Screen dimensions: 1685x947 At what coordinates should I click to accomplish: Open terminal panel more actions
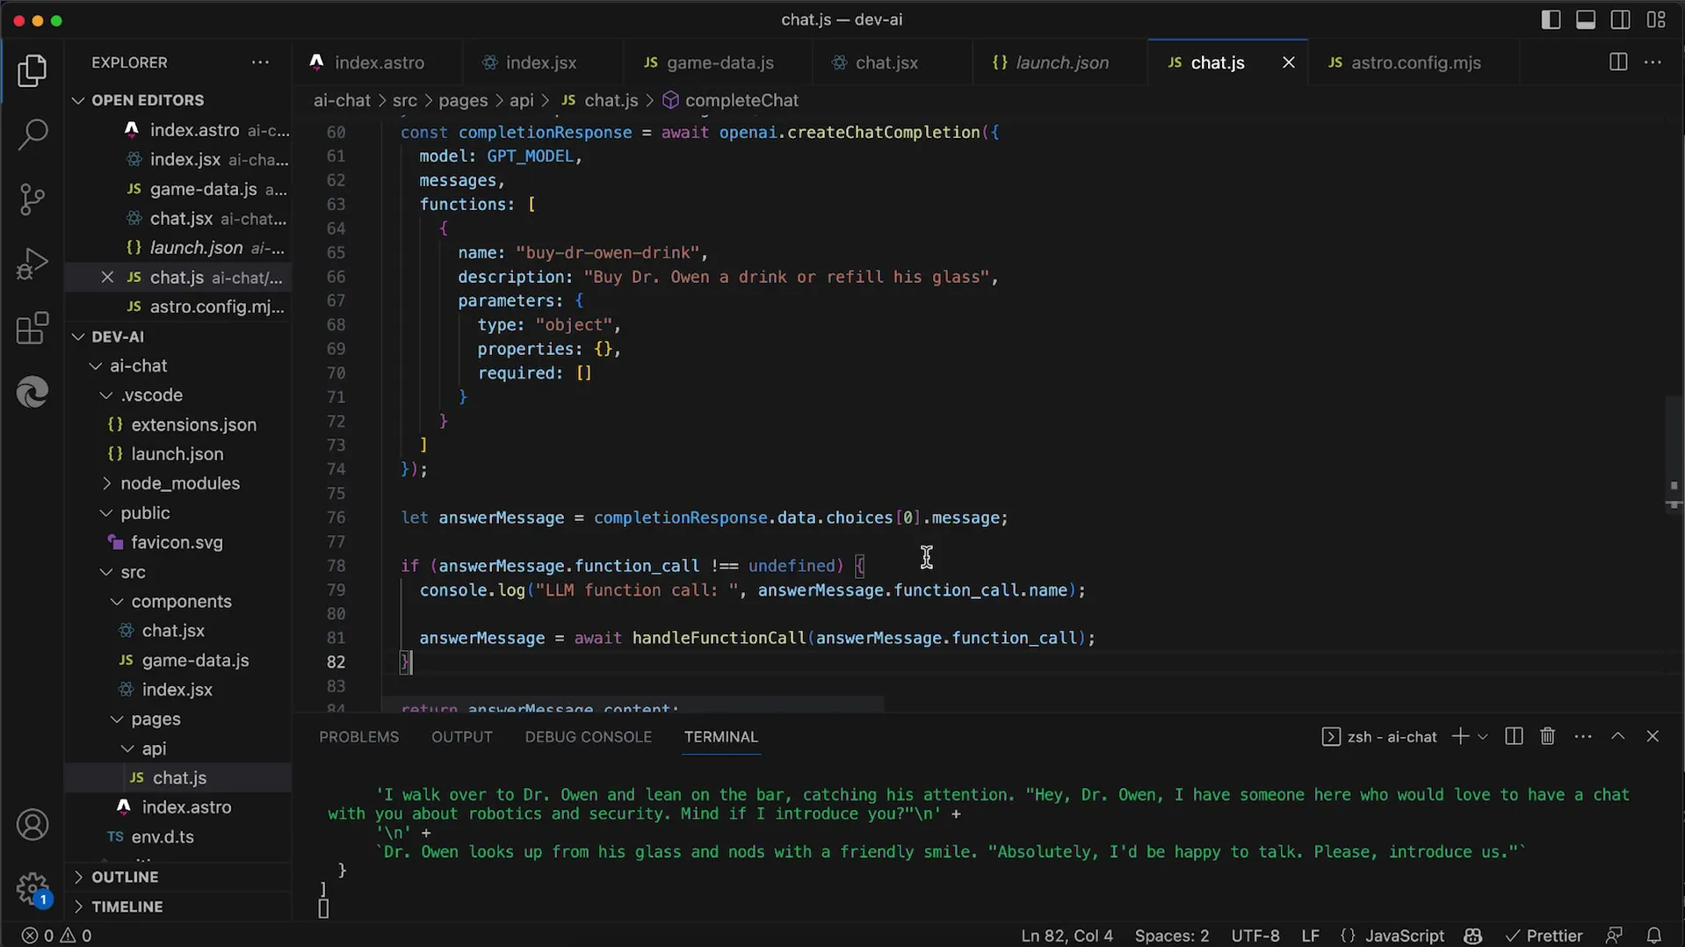(1583, 736)
